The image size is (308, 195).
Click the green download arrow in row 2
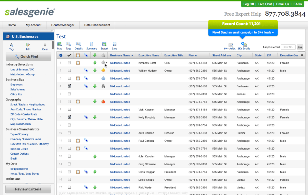pos(95,71)
